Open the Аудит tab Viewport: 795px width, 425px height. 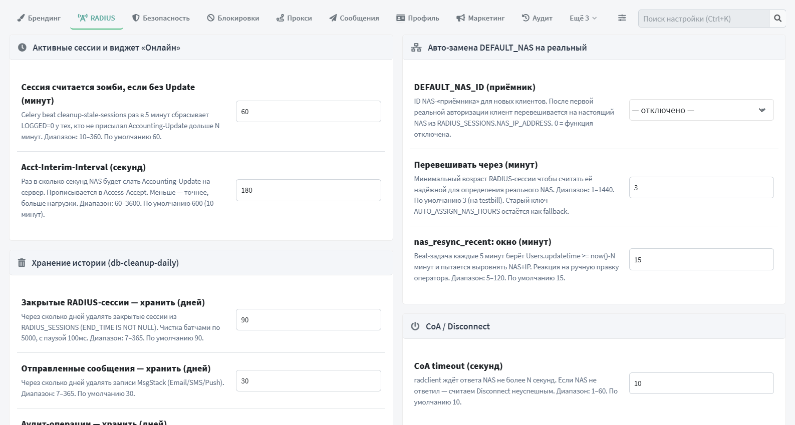(537, 18)
